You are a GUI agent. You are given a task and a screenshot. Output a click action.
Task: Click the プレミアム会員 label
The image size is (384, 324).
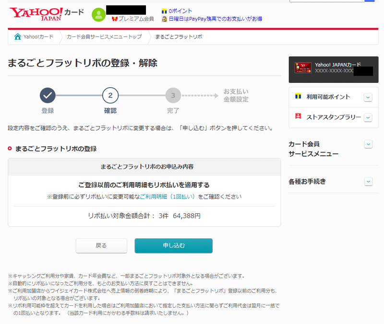point(136,19)
